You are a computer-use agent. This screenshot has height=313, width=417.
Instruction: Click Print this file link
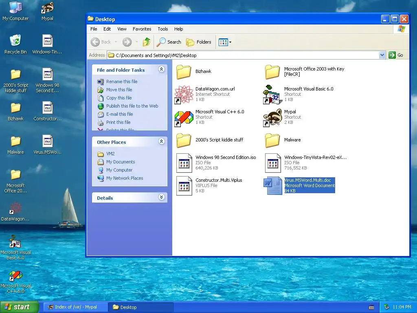(114, 122)
